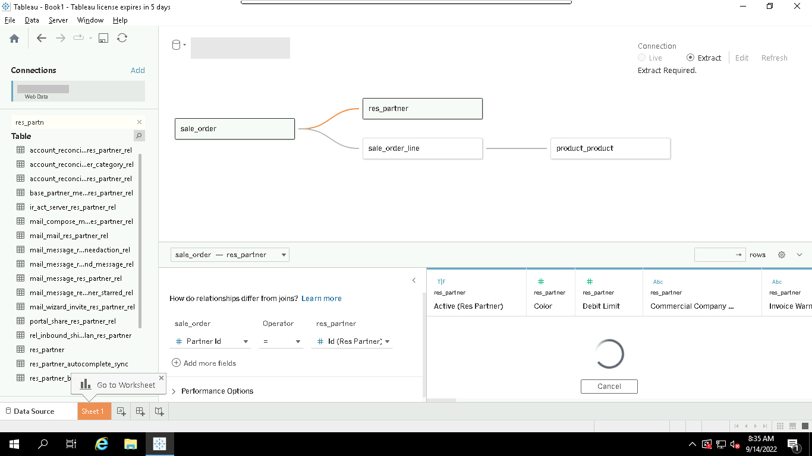This screenshot has height=456, width=812.
Task: Click the table list vertical scrollbar
Action: (x=140, y=240)
